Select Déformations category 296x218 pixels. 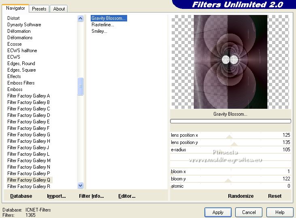point(20,38)
